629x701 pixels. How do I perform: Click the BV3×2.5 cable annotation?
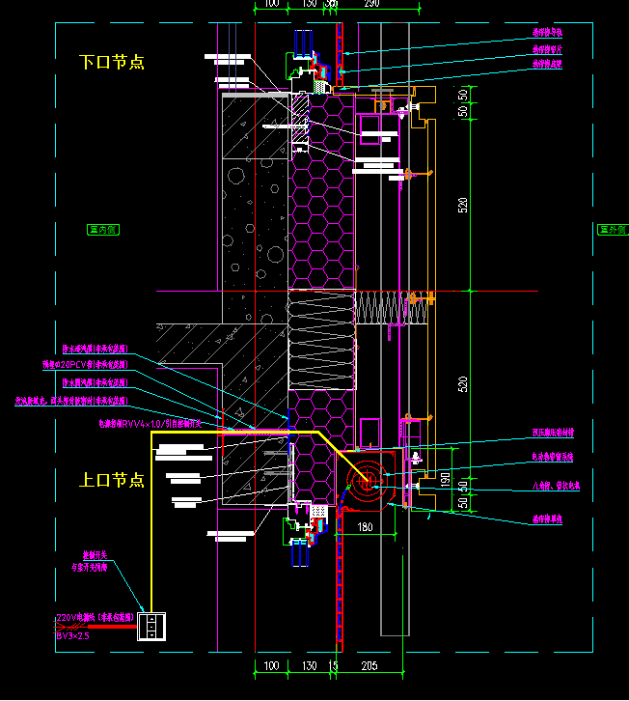coord(72,636)
